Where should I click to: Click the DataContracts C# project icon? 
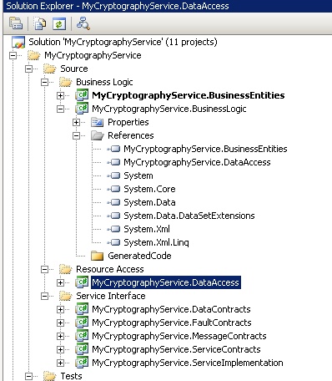click(x=82, y=309)
